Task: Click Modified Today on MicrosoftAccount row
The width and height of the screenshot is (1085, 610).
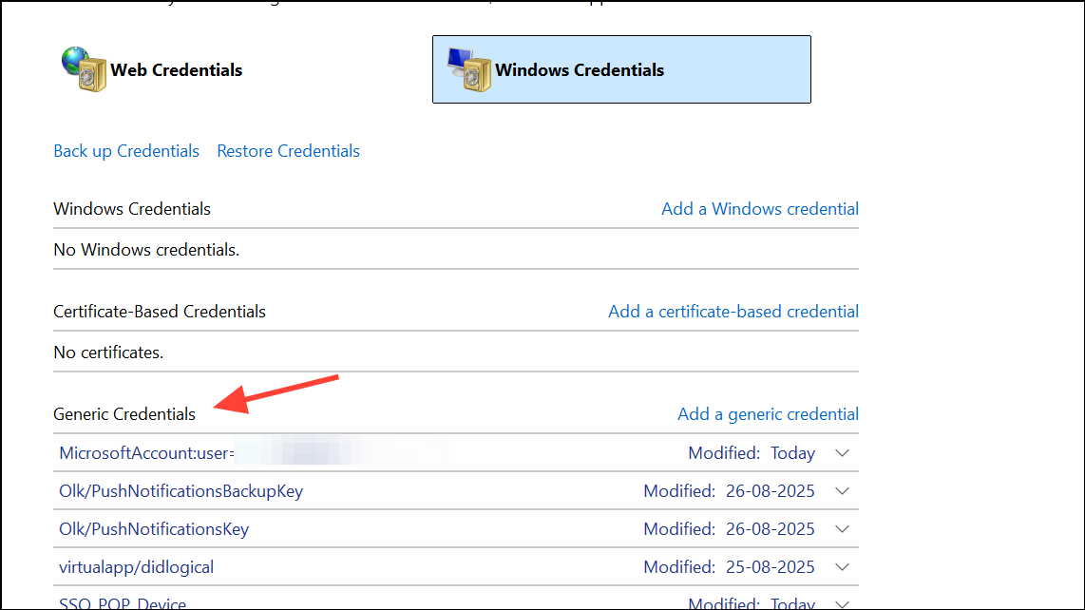Action: click(752, 453)
